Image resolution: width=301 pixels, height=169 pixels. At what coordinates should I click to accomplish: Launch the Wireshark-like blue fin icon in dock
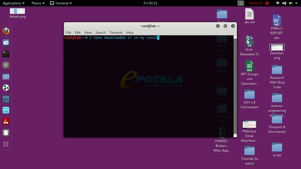pyautogui.click(x=6, y=99)
